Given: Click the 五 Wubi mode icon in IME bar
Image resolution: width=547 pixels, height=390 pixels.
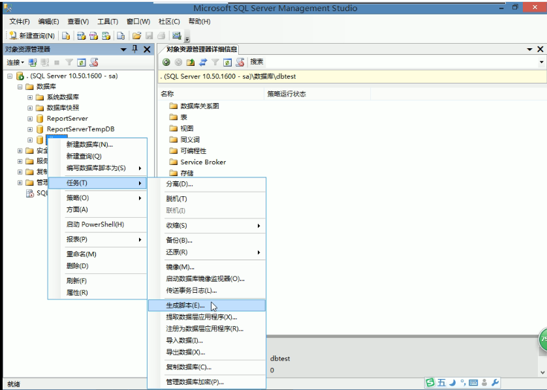Looking at the screenshot, I should (x=442, y=383).
